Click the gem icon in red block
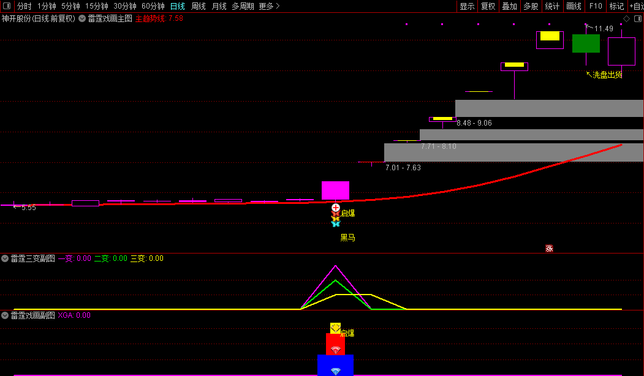The image size is (644, 376). click(336, 350)
